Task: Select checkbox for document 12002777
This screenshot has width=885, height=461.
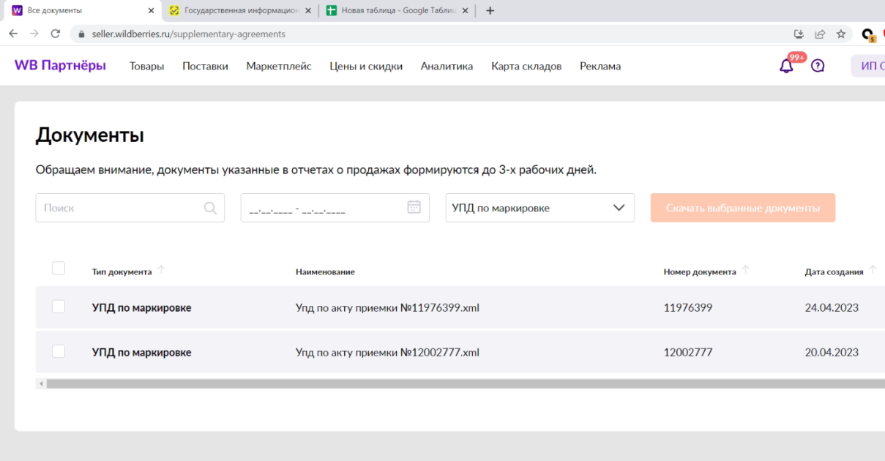Action: tap(59, 352)
